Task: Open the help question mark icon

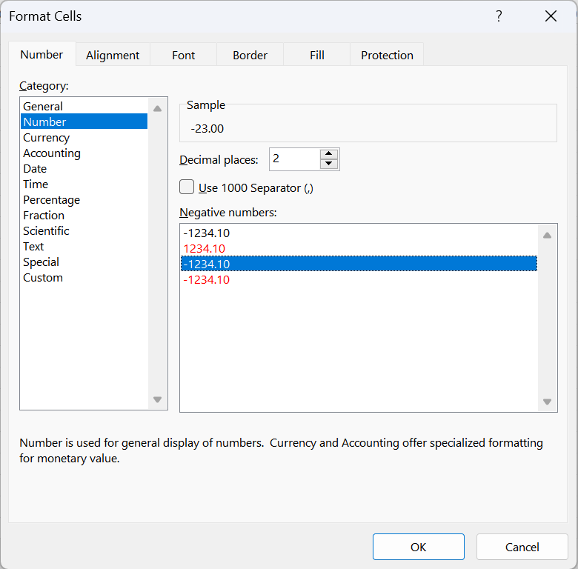Action: point(499,16)
